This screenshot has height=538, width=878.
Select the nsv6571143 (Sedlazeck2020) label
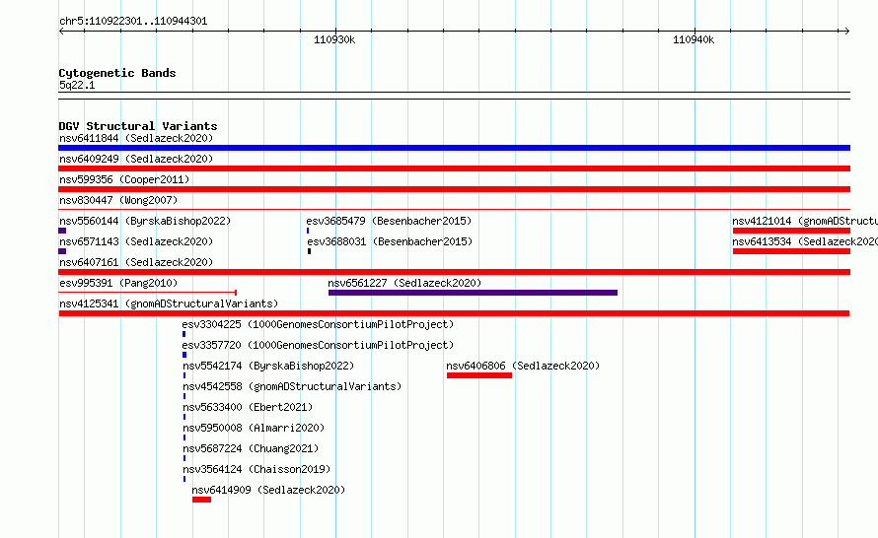(136, 241)
